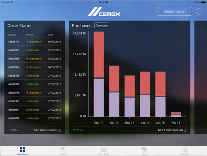Tap the Oct 14 purple bar segment
Image resolution: width=207 pixels, height=156 pixels.
pyautogui.click(x=114, y=105)
